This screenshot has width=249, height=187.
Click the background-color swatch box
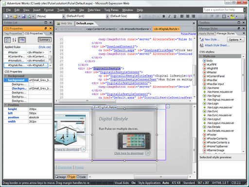point(31,84)
